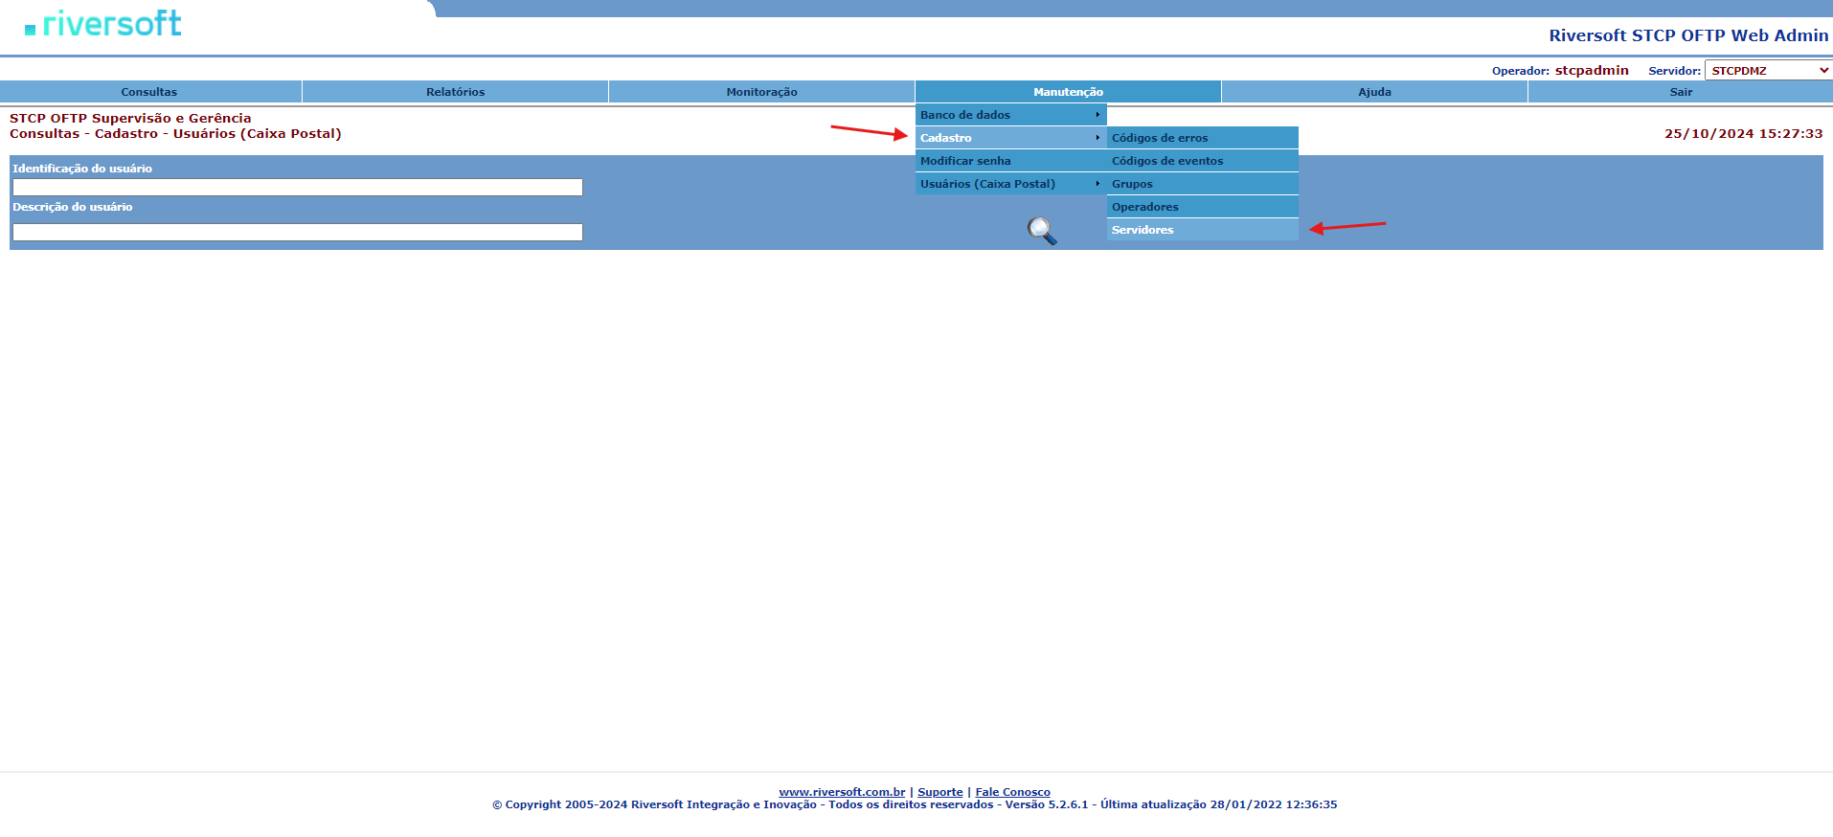Image resolution: width=1833 pixels, height=837 pixels.
Task: Open the Consultas menu
Action: 149,92
